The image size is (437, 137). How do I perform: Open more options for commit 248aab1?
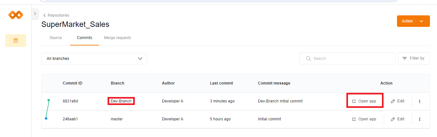(419, 119)
